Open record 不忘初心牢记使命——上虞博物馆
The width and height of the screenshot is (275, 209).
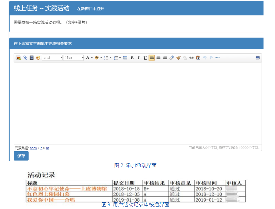click(x=67, y=189)
